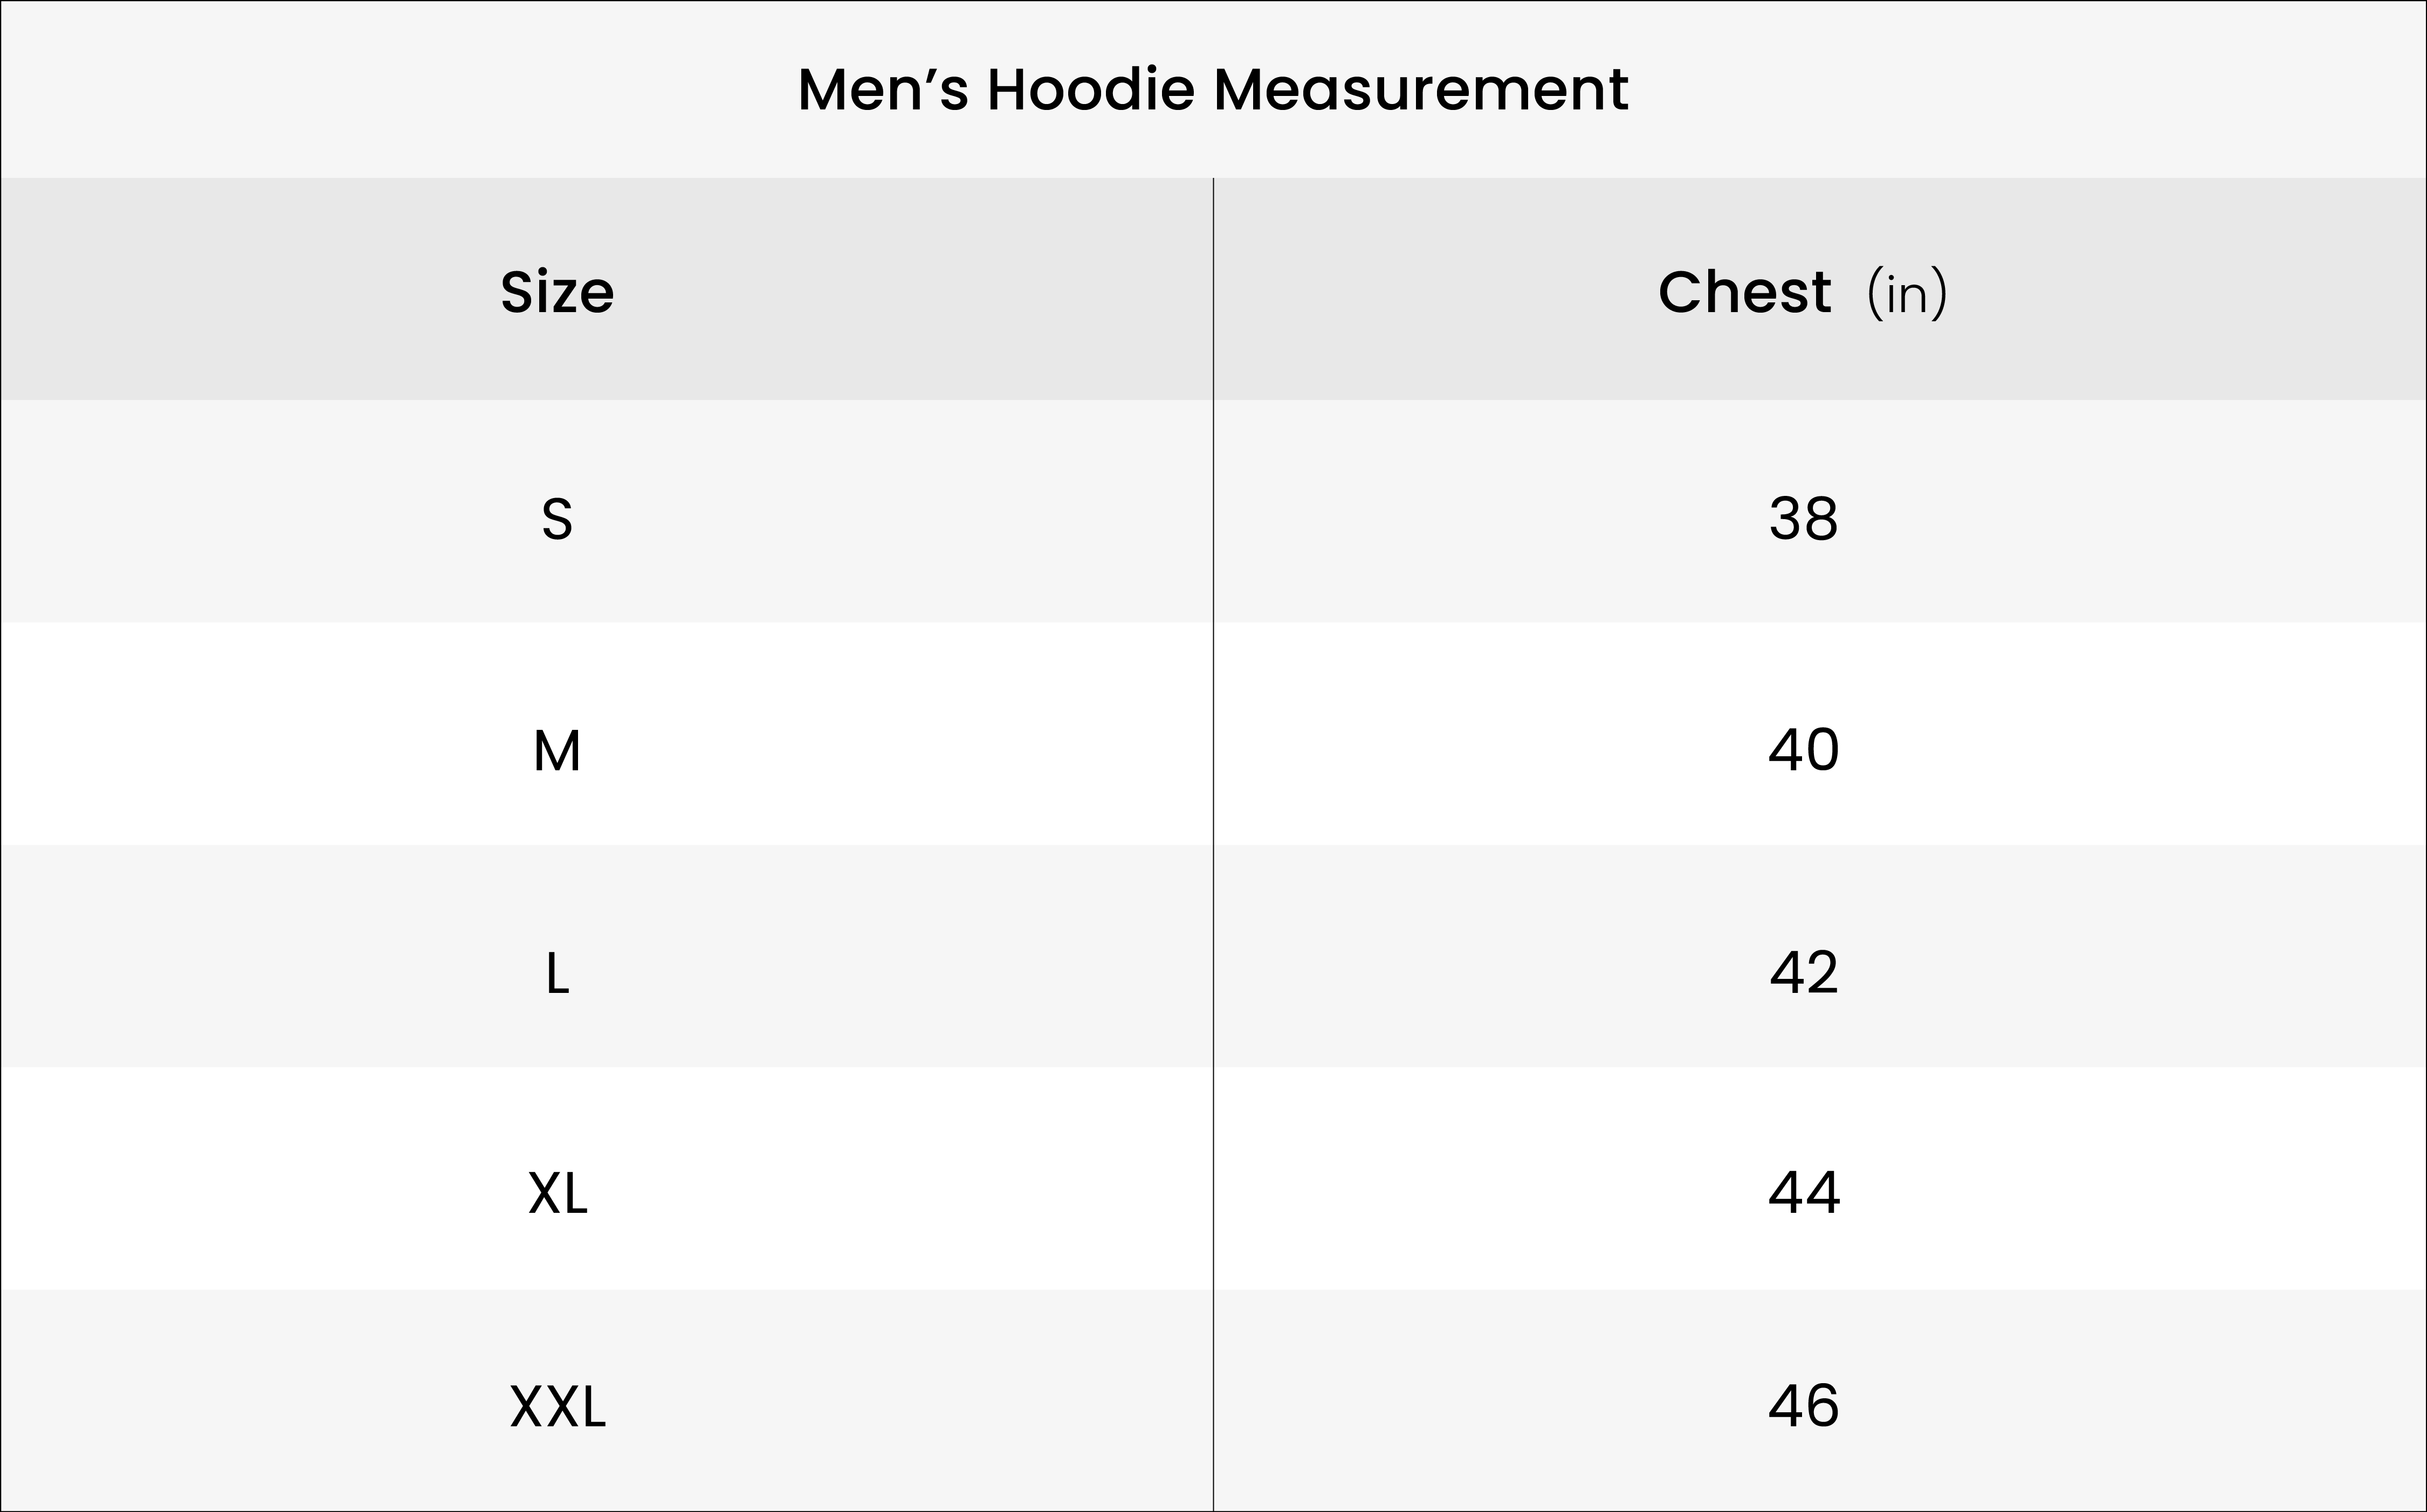Image resolution: width=2427 pixels, height=1512 pixels.
Task: Click the word "Men's" in the title
Action: pyautogui.click(x=883, y=90)
